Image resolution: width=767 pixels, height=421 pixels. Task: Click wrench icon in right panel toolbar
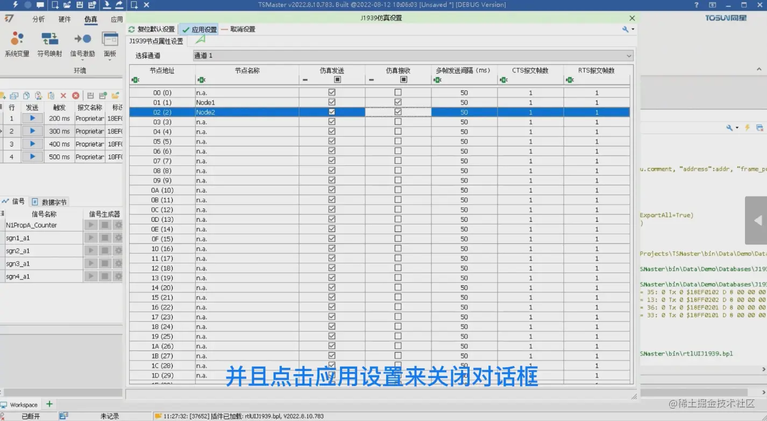(x=729, y=128)
